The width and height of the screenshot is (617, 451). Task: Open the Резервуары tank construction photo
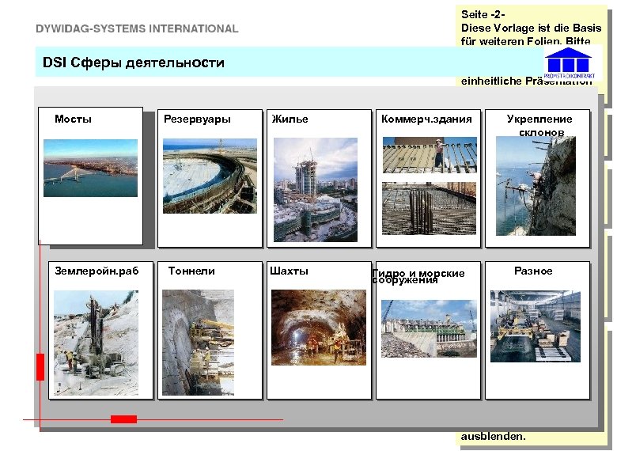[210, 176]
